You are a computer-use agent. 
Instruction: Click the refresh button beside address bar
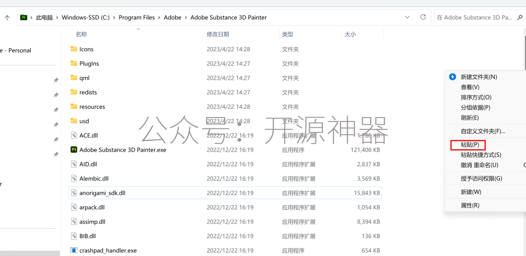[x=423, y=17]
